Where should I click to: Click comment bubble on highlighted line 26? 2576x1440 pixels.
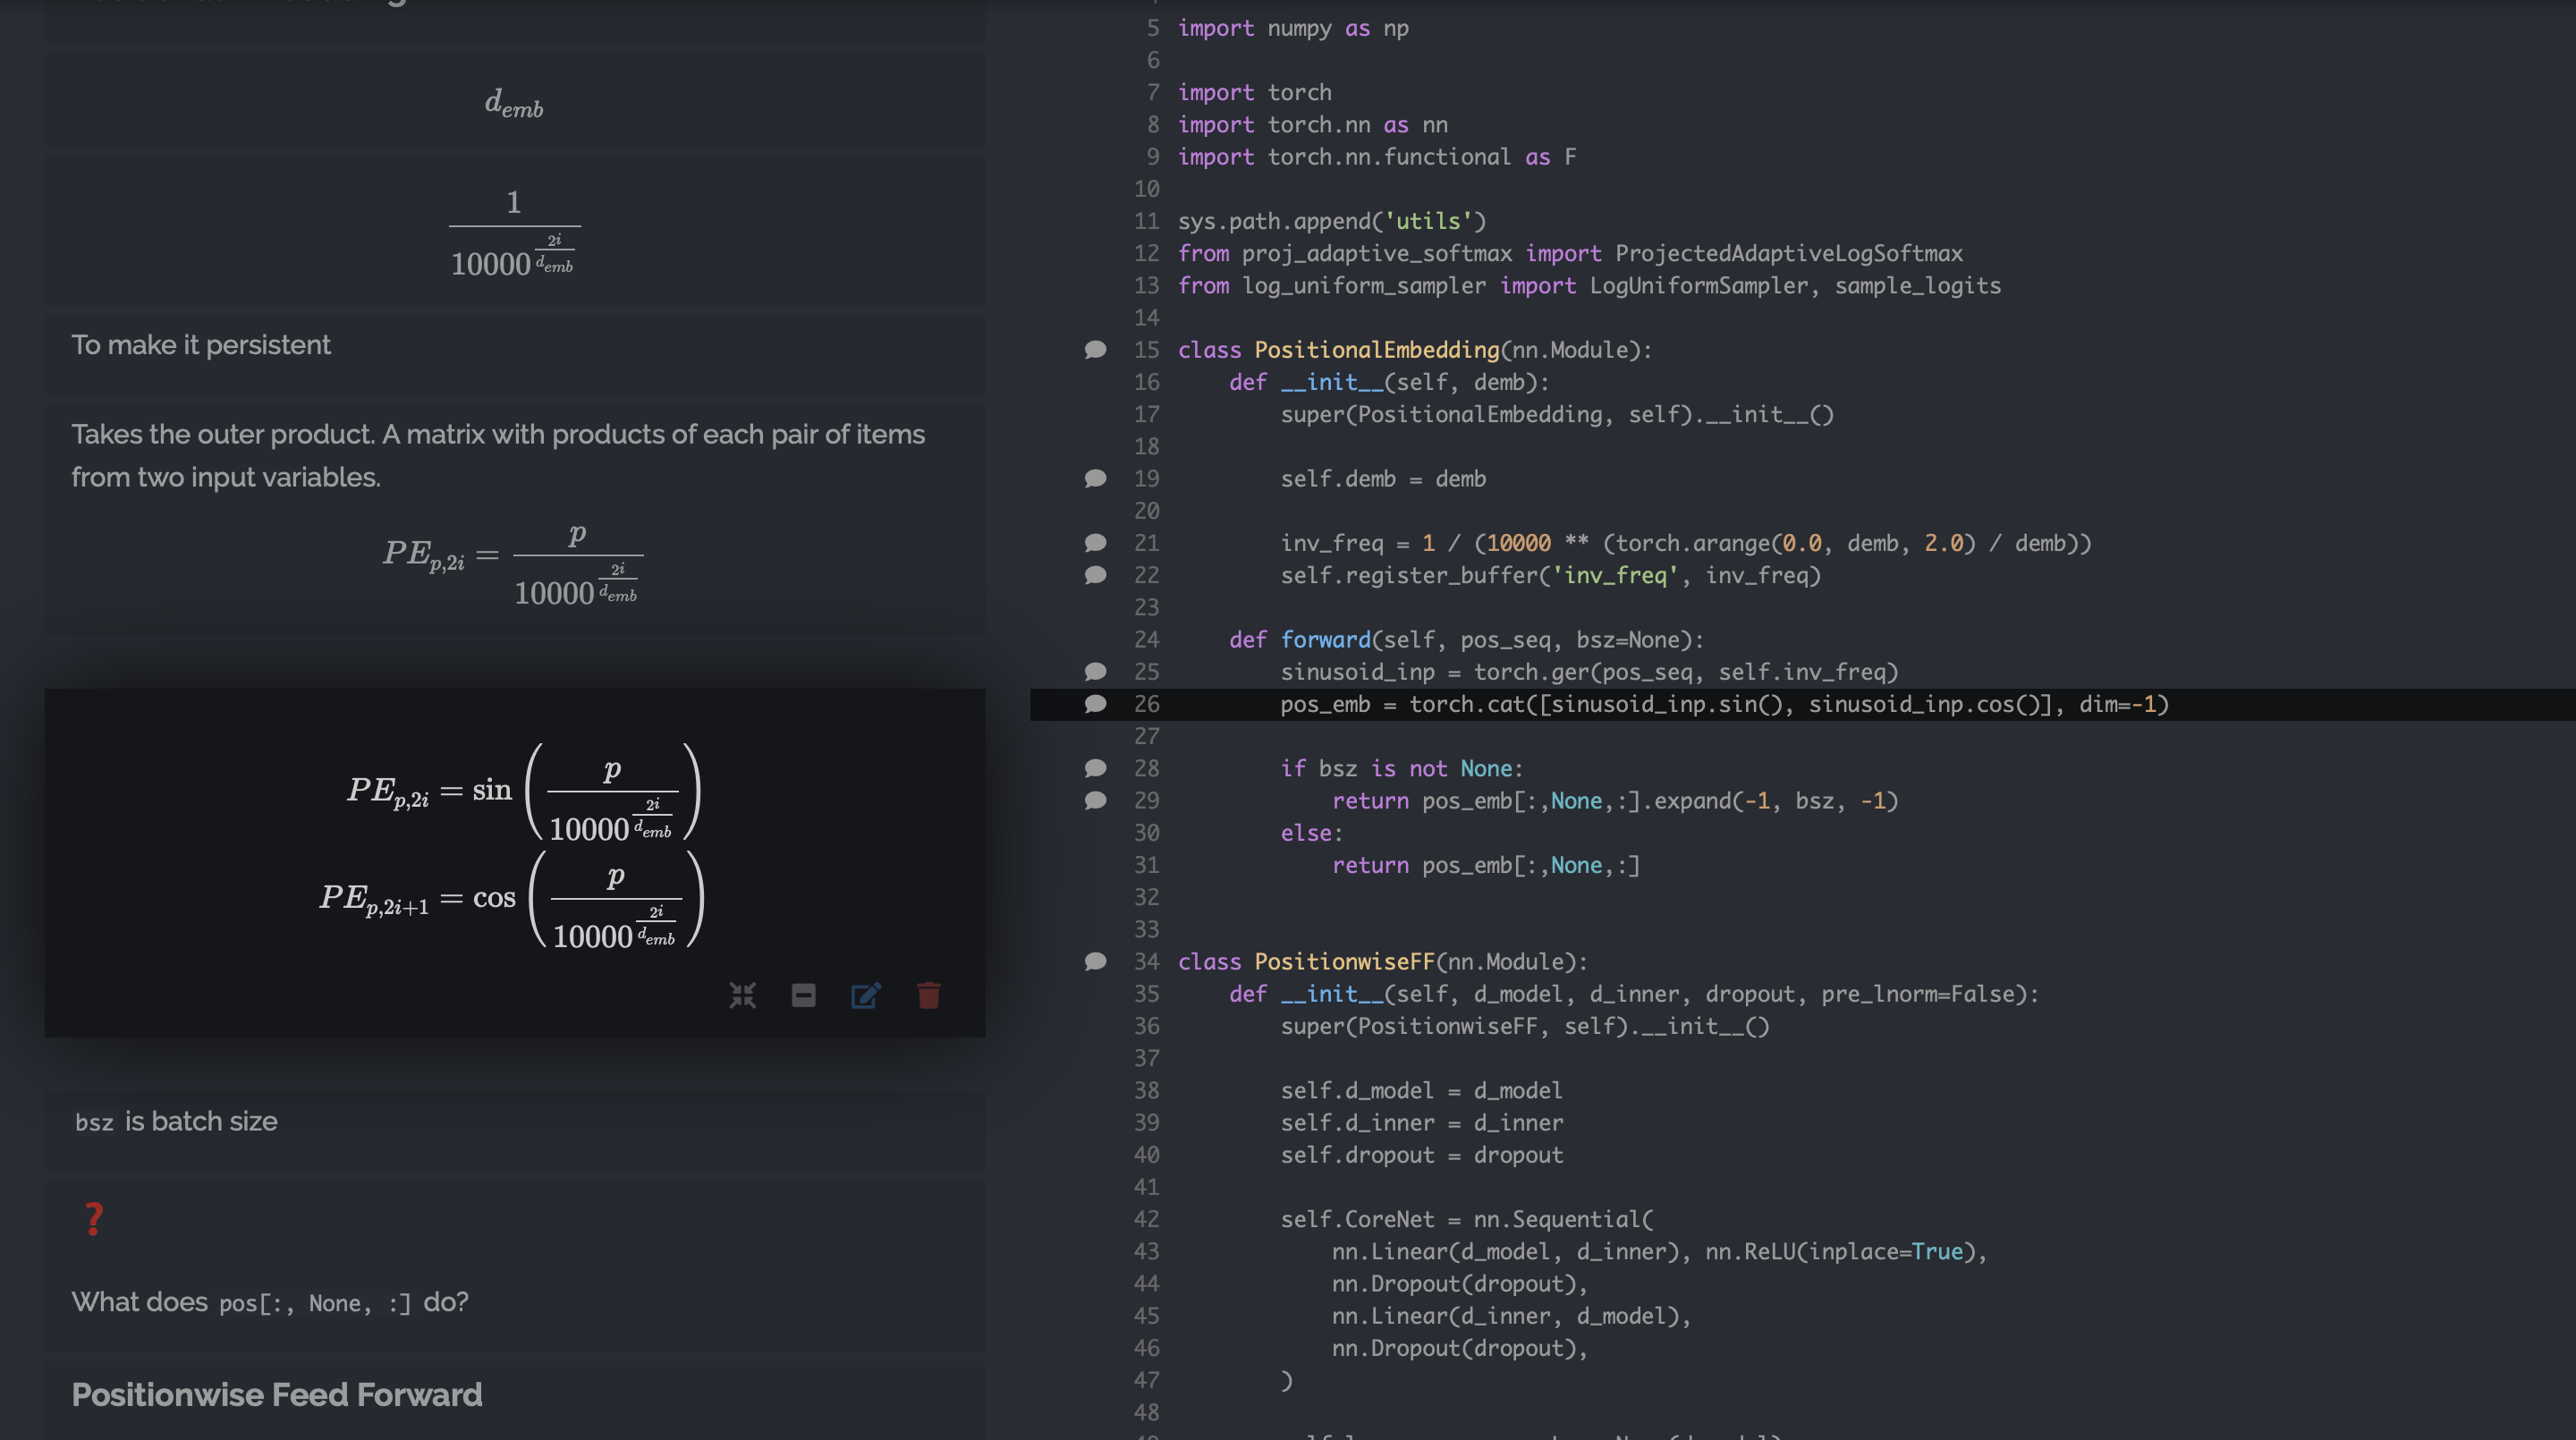coord(1095,704)
